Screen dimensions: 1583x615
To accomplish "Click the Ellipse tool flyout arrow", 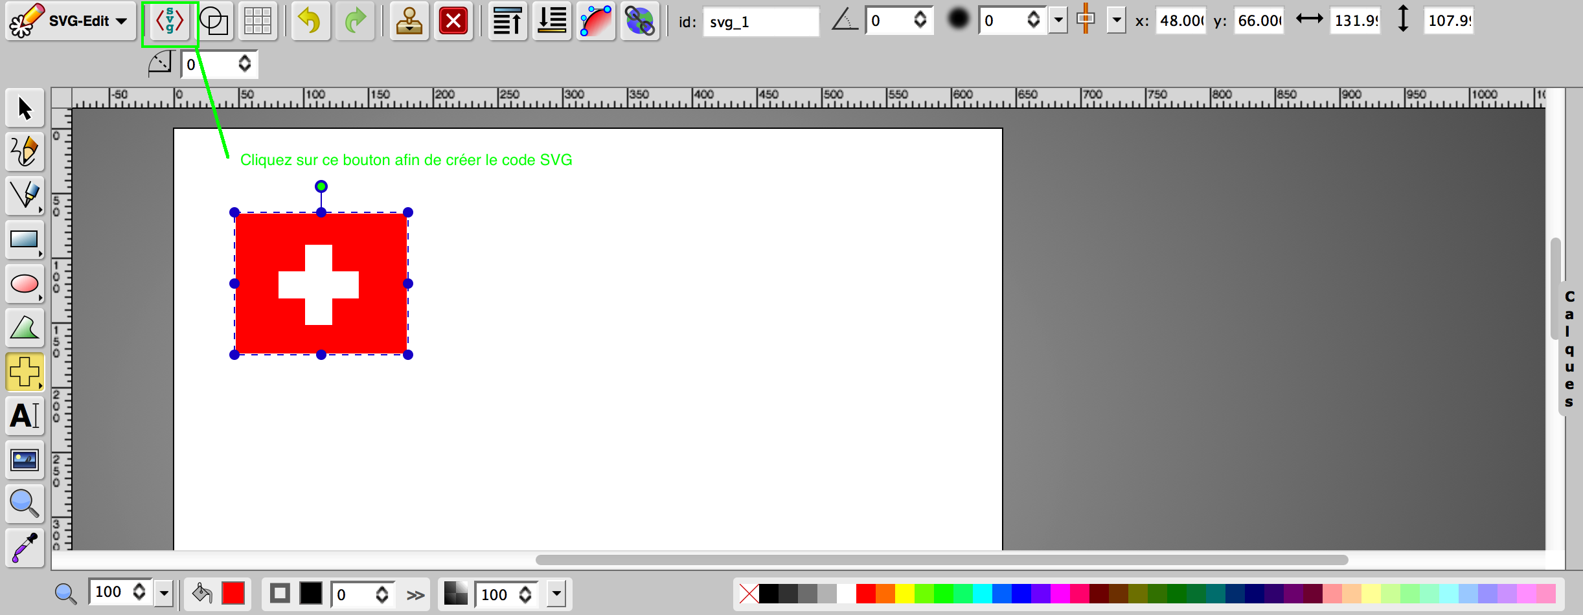I will pos(40,298).
